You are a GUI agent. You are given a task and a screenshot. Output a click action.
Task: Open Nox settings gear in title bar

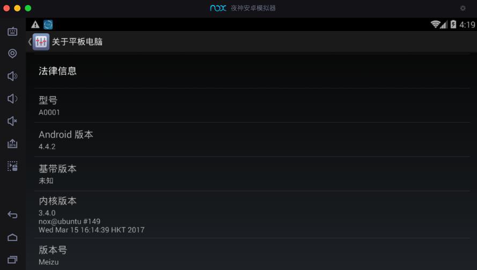463,8
